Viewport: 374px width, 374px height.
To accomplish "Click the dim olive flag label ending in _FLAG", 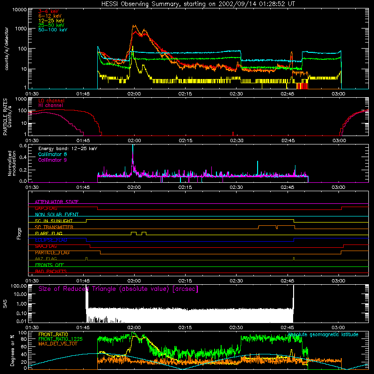I will (46, 259).
